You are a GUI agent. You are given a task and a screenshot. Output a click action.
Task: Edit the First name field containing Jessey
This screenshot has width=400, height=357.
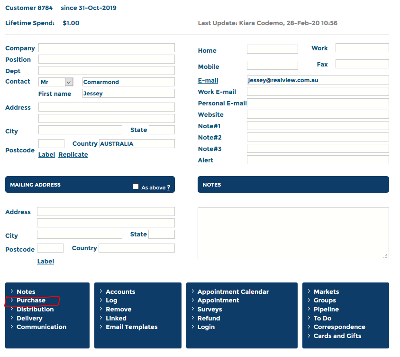128,93
